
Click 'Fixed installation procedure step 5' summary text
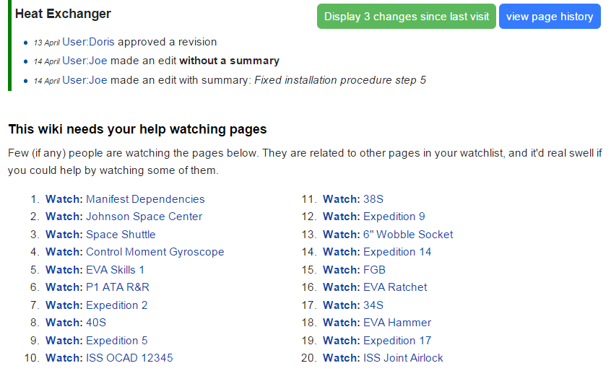point(340,80)
